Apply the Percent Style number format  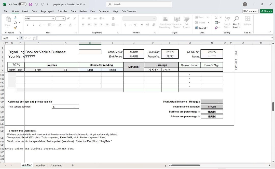pyautogui.click(x=135, y=25)
